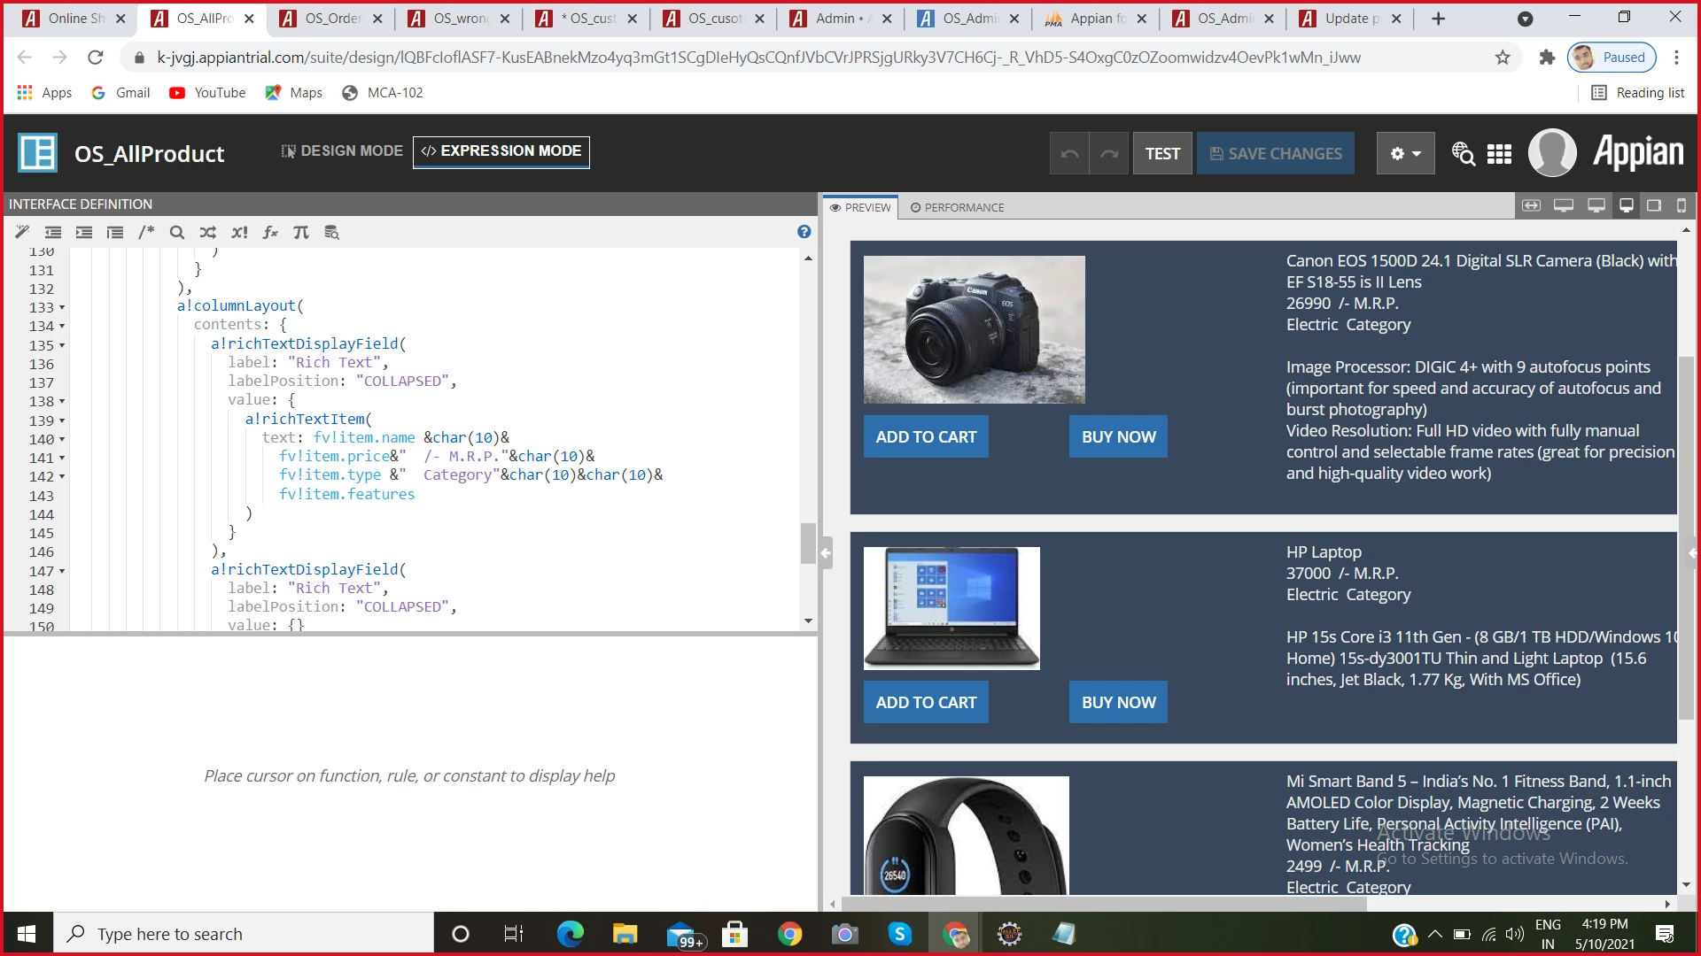The image size is (1701, 956).
Task: Switch to Expression Mode
Action: (x=501, y=151)
